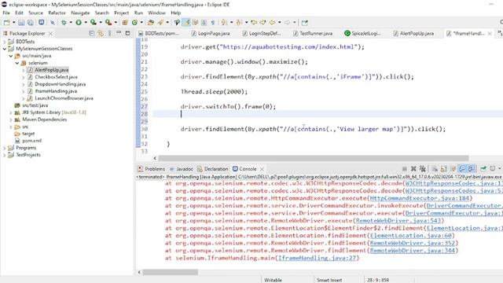Switch to the LoginPage.java editor tab

coord(211,33)
